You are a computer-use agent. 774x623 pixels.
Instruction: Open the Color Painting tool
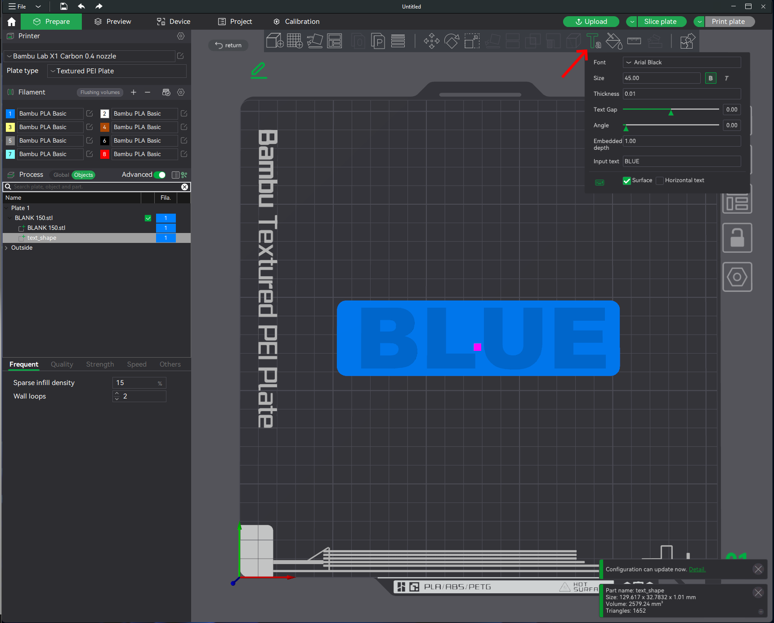tap(614, 41)
